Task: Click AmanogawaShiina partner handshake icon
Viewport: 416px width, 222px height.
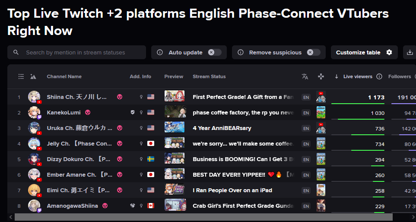Action: [133, 206]
